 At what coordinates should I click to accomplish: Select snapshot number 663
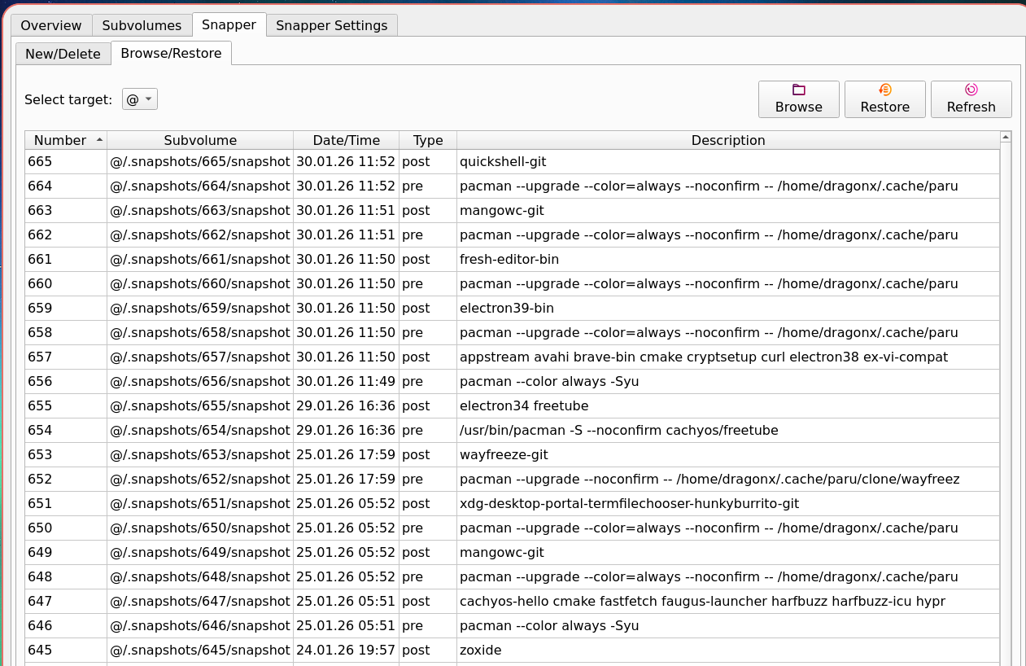(x=66, y=210)
